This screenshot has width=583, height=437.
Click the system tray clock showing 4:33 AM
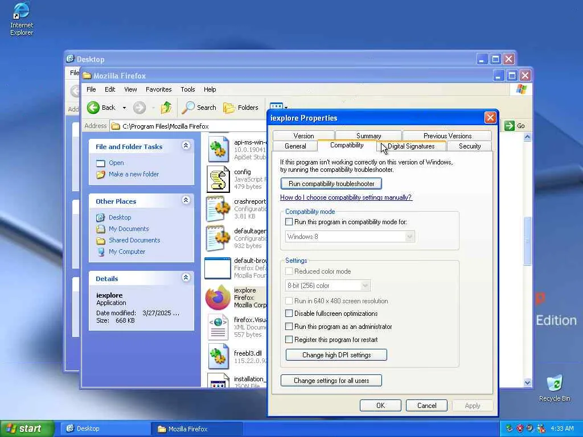click(562, 428)
